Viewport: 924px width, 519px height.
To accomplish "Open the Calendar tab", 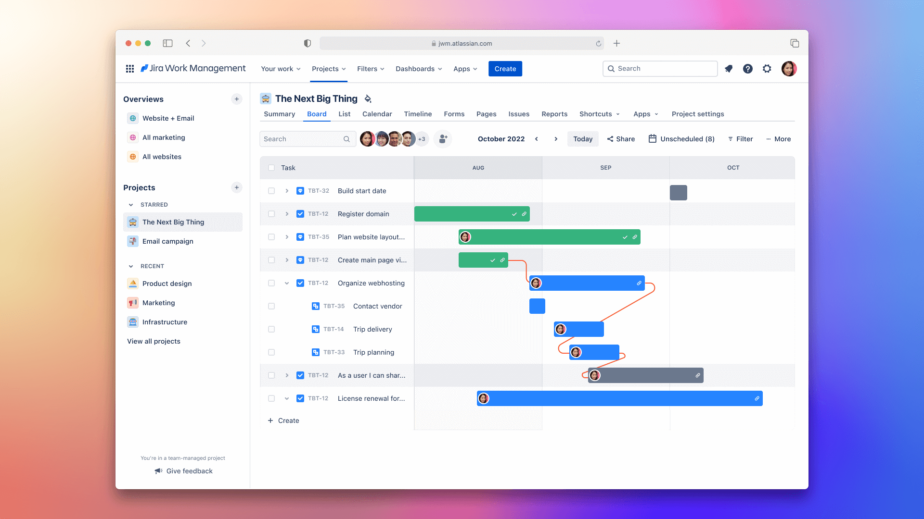I will pos(377,114).
